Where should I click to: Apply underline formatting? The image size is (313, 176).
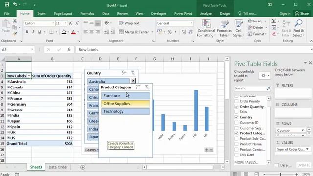[x=39, y=32]
